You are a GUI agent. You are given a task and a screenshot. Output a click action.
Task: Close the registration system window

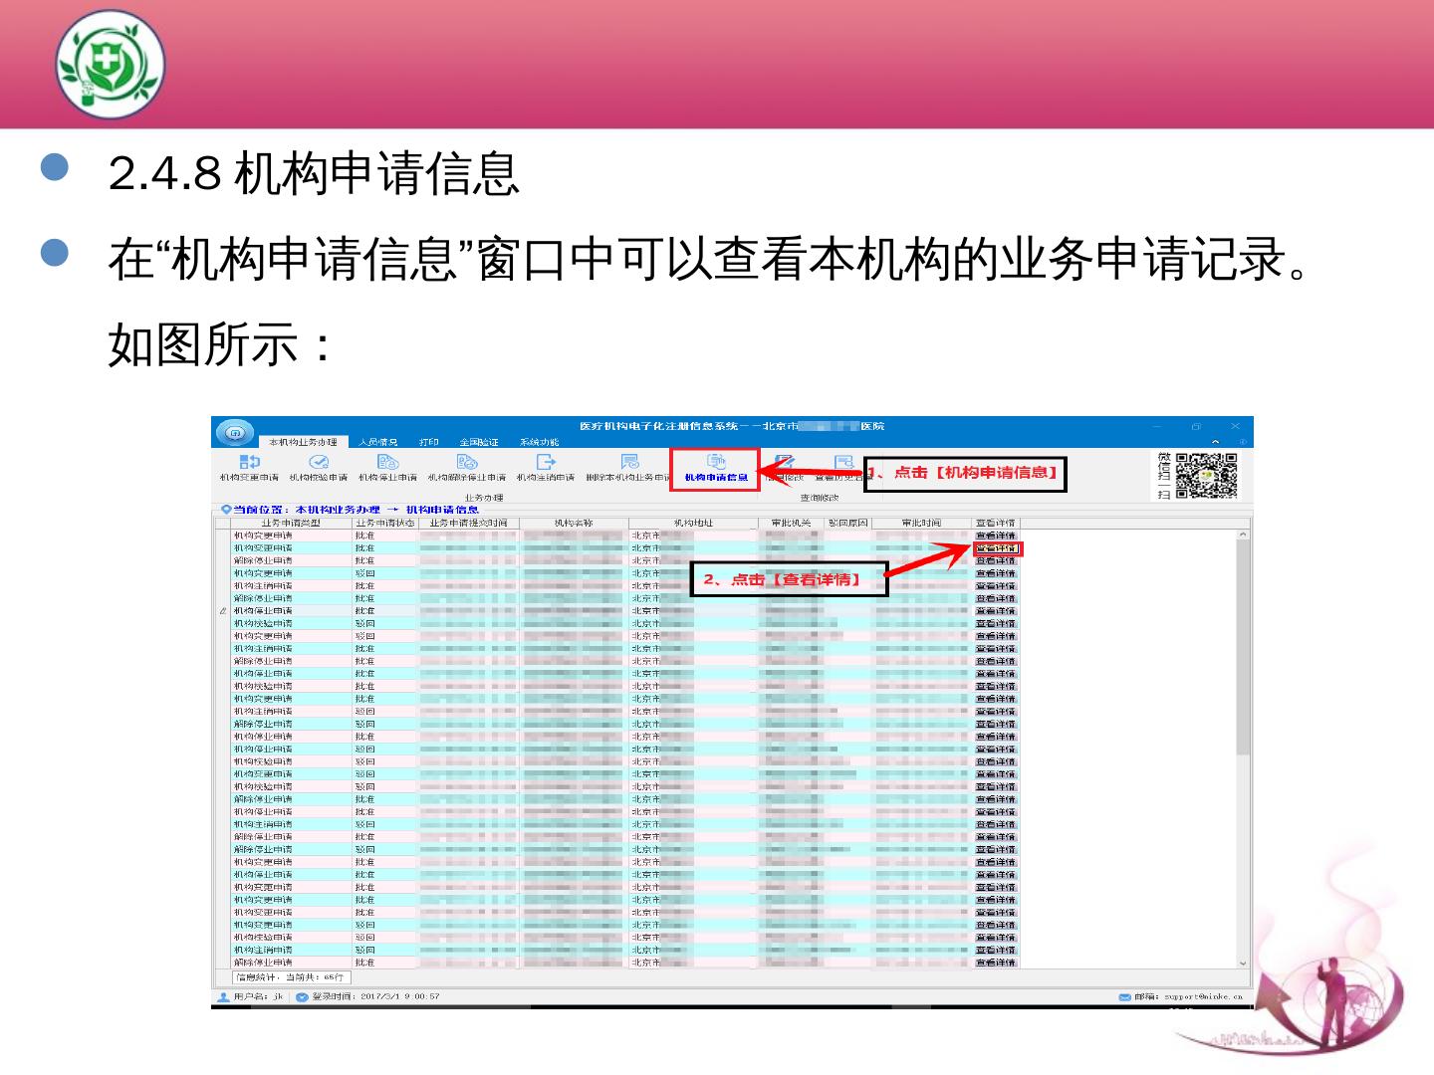pyautogui.click(x=1235, y=426)
